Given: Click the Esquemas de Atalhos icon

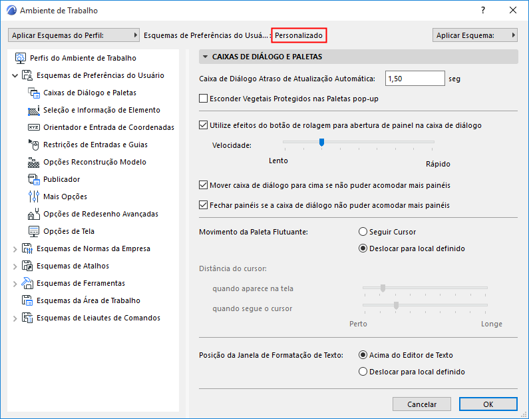Looking at the screenshot, I should tap(27, 266).
